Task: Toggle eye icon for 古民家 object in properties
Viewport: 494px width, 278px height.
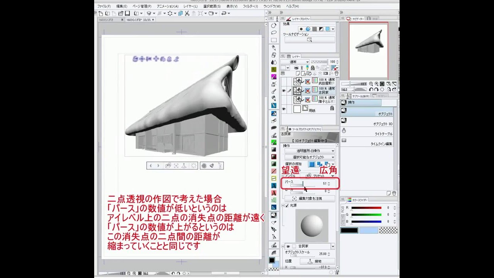Action: pos(288,246)
